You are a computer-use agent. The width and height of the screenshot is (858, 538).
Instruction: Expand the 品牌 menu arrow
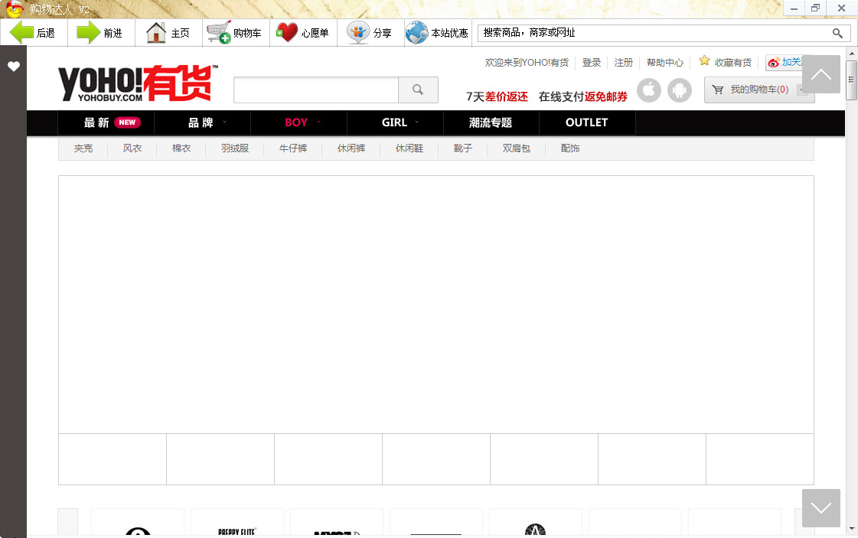[224, 122]
